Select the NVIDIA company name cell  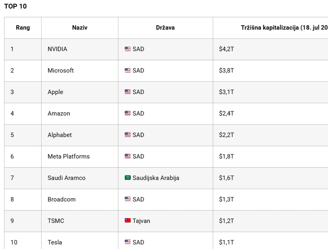tap(57, 49)
